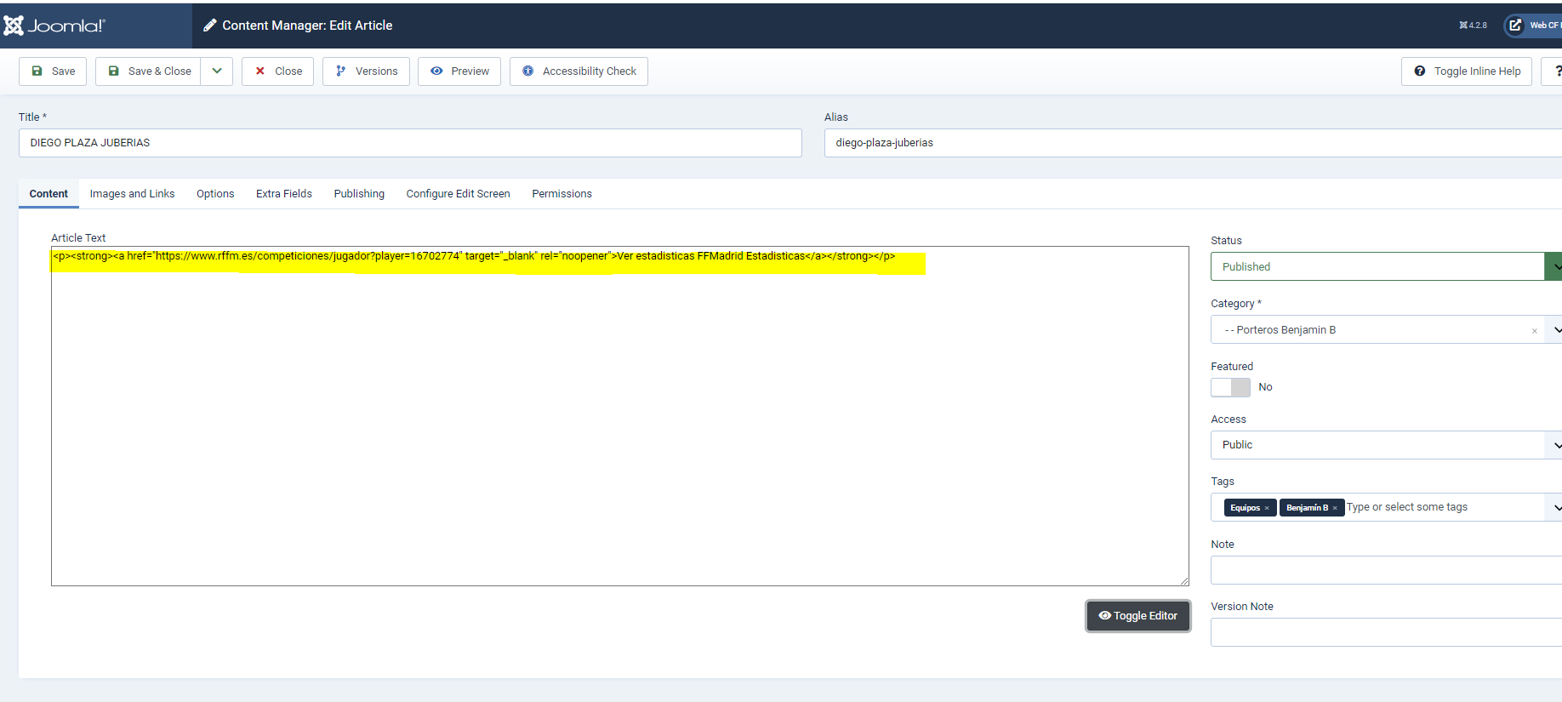Image resolution: width=1562 pixels, height=702 pixels.
Task: Click the Note input field
Action: click(1386, 570)
